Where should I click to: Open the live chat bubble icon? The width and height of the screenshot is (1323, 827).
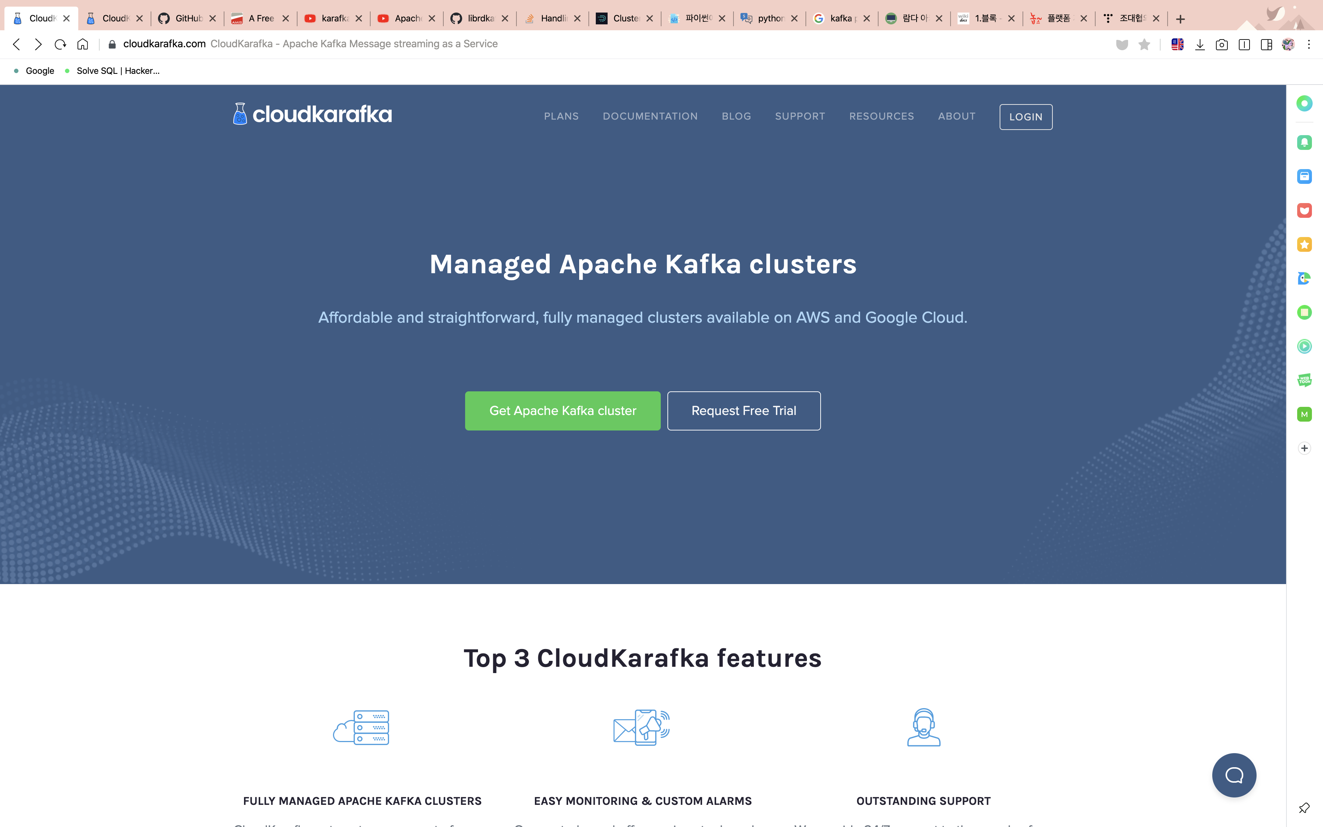pyautogui.click(x=1234, y=775)
